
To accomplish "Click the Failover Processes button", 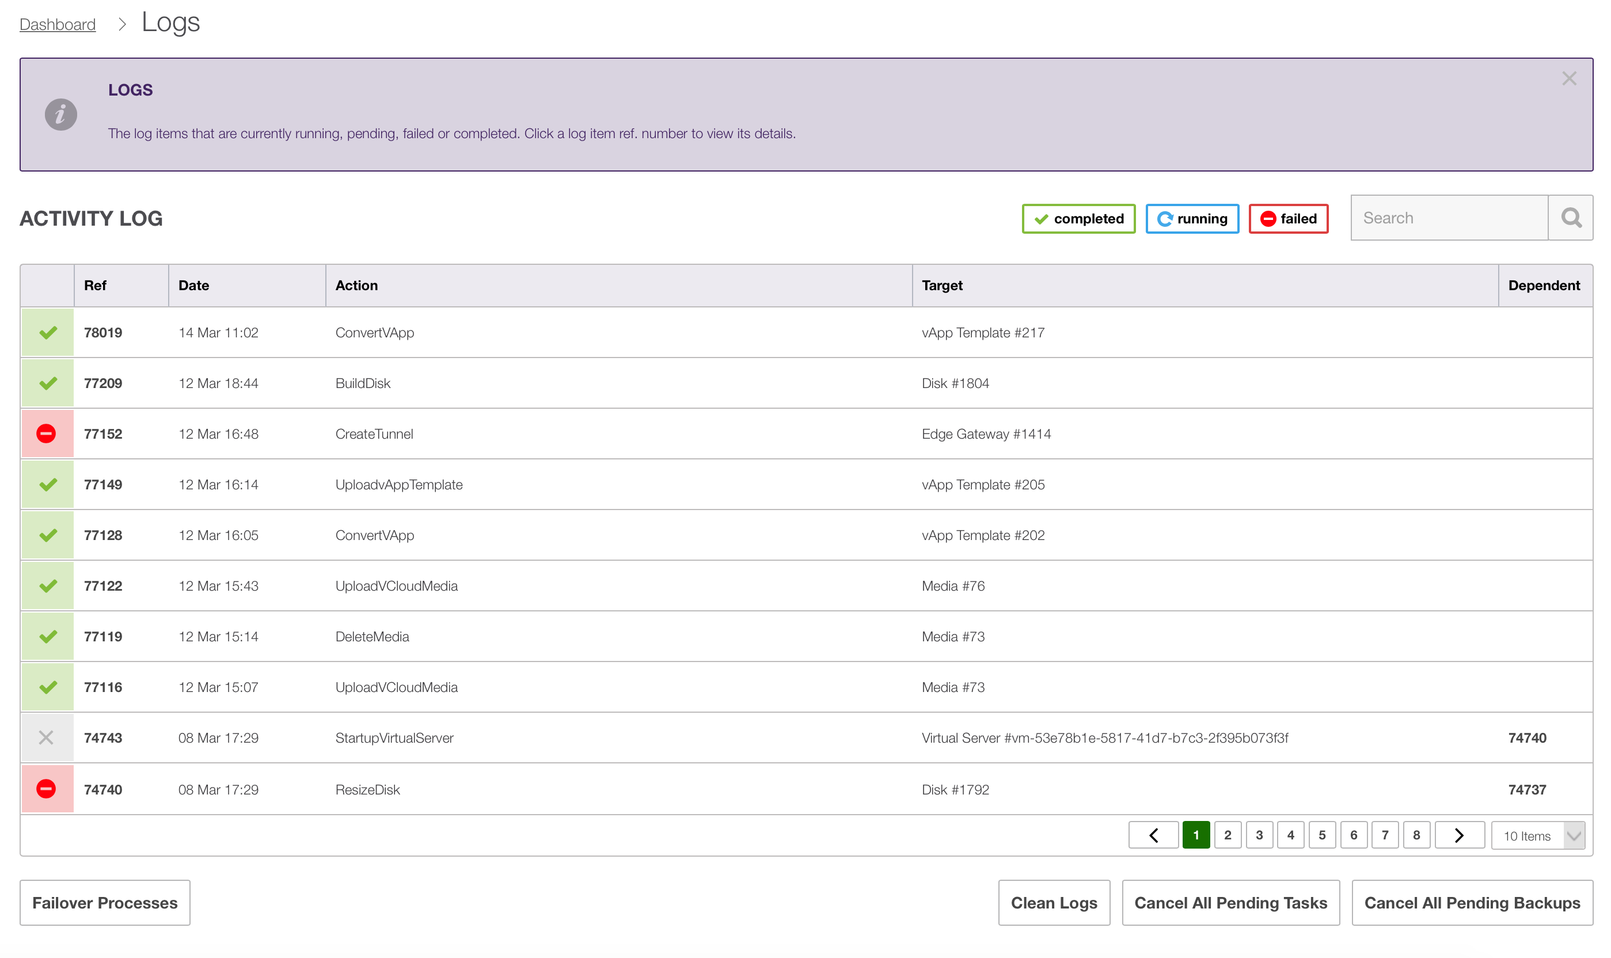I will (x=105, y=903).
